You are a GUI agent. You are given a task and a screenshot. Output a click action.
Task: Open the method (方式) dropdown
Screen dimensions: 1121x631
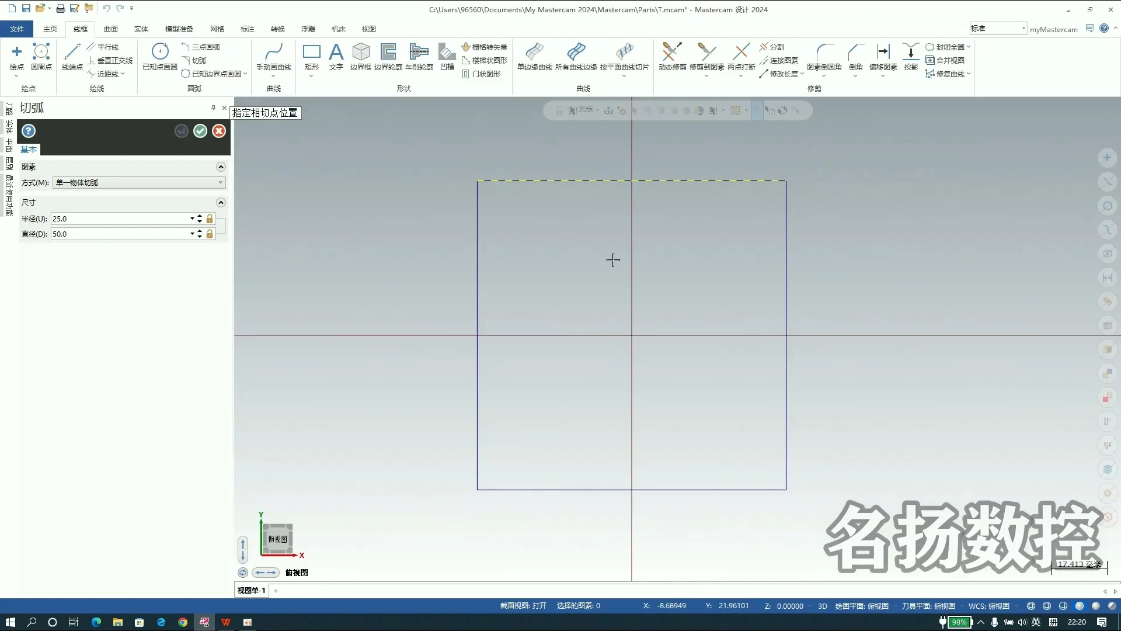click(139, 182)
